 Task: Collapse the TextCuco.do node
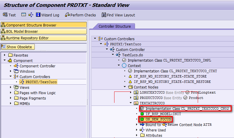[113, 55]
